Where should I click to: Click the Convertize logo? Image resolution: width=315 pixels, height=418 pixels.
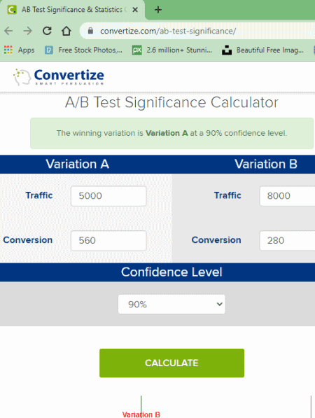click(59, 77)
